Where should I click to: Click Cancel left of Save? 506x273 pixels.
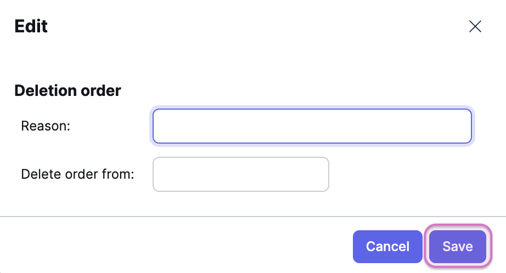point(387,246)
